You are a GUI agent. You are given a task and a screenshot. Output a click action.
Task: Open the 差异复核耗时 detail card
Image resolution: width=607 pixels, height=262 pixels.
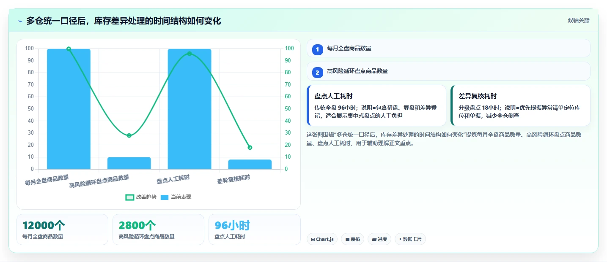point(521,105)
